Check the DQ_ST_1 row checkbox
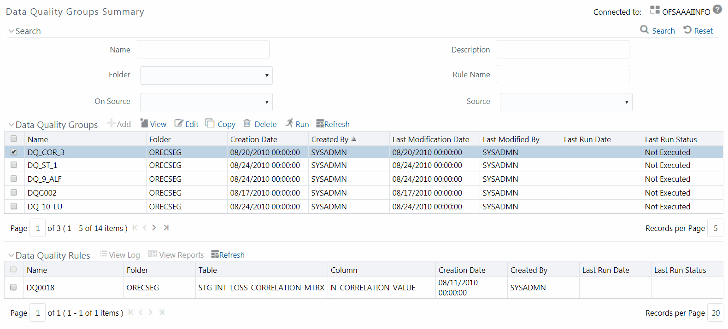 pyautogui.click(x=14, y=164)
